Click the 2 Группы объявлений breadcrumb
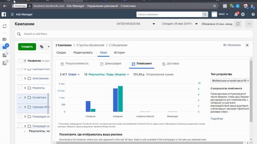The height and width of the screenshot is (144, 257). [x=90, y=45]
